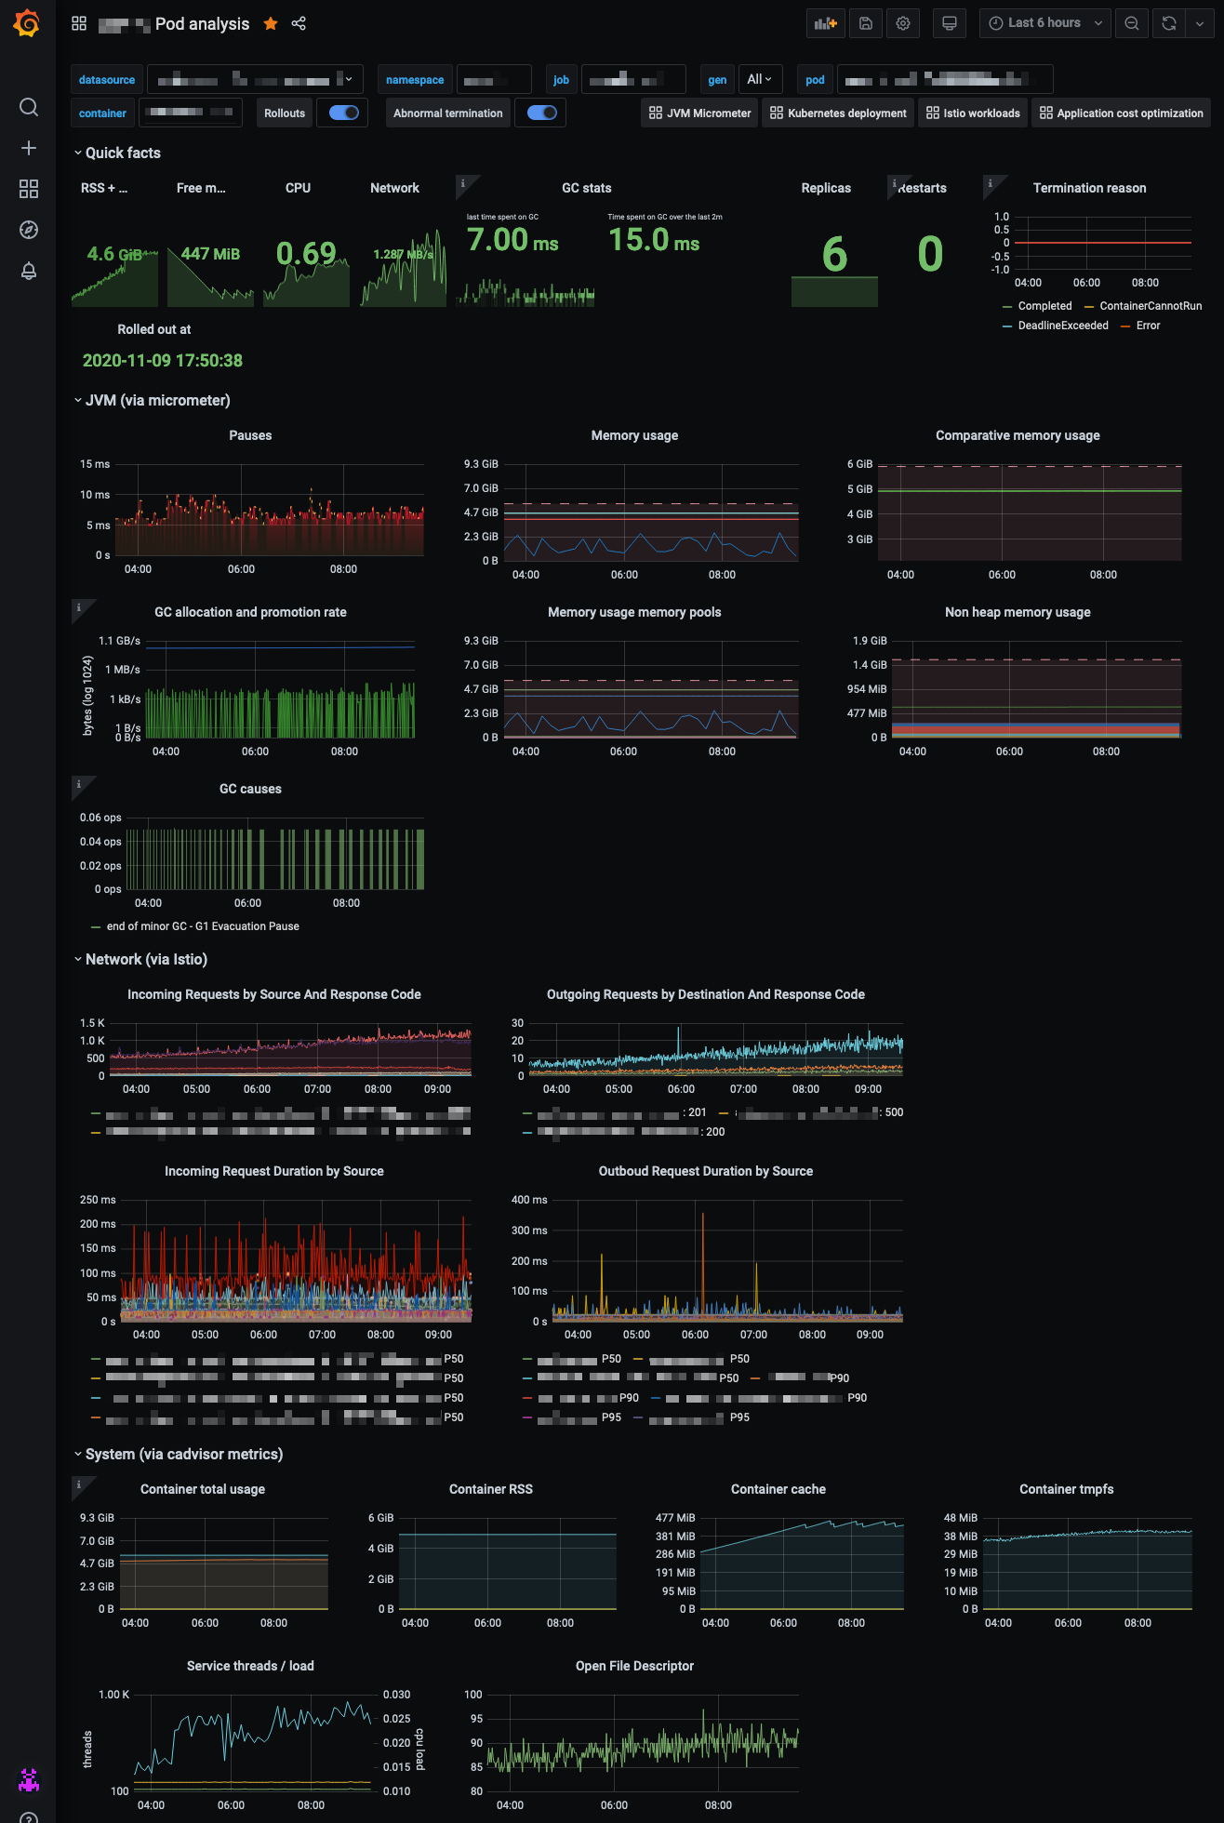Image resolution: width=1224 pixels, height=1823 pixels.
Task: Open the refresh interval dropdown arrow
Action: 1200,23
